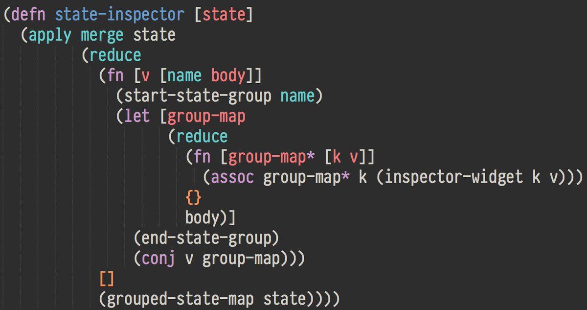
Task: Click the first reduce call
Action: click(x=115, y=55)
